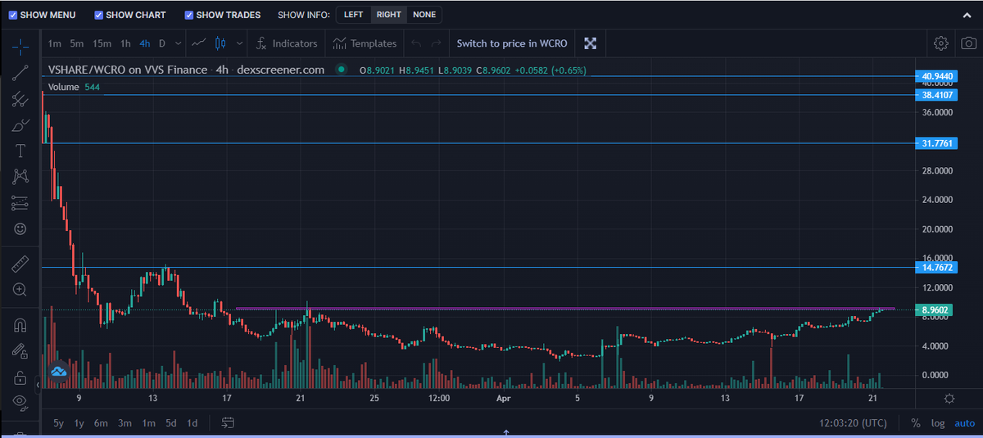Set date range to 1d
This screenshot has height=438, width=983.
point(192,423)
